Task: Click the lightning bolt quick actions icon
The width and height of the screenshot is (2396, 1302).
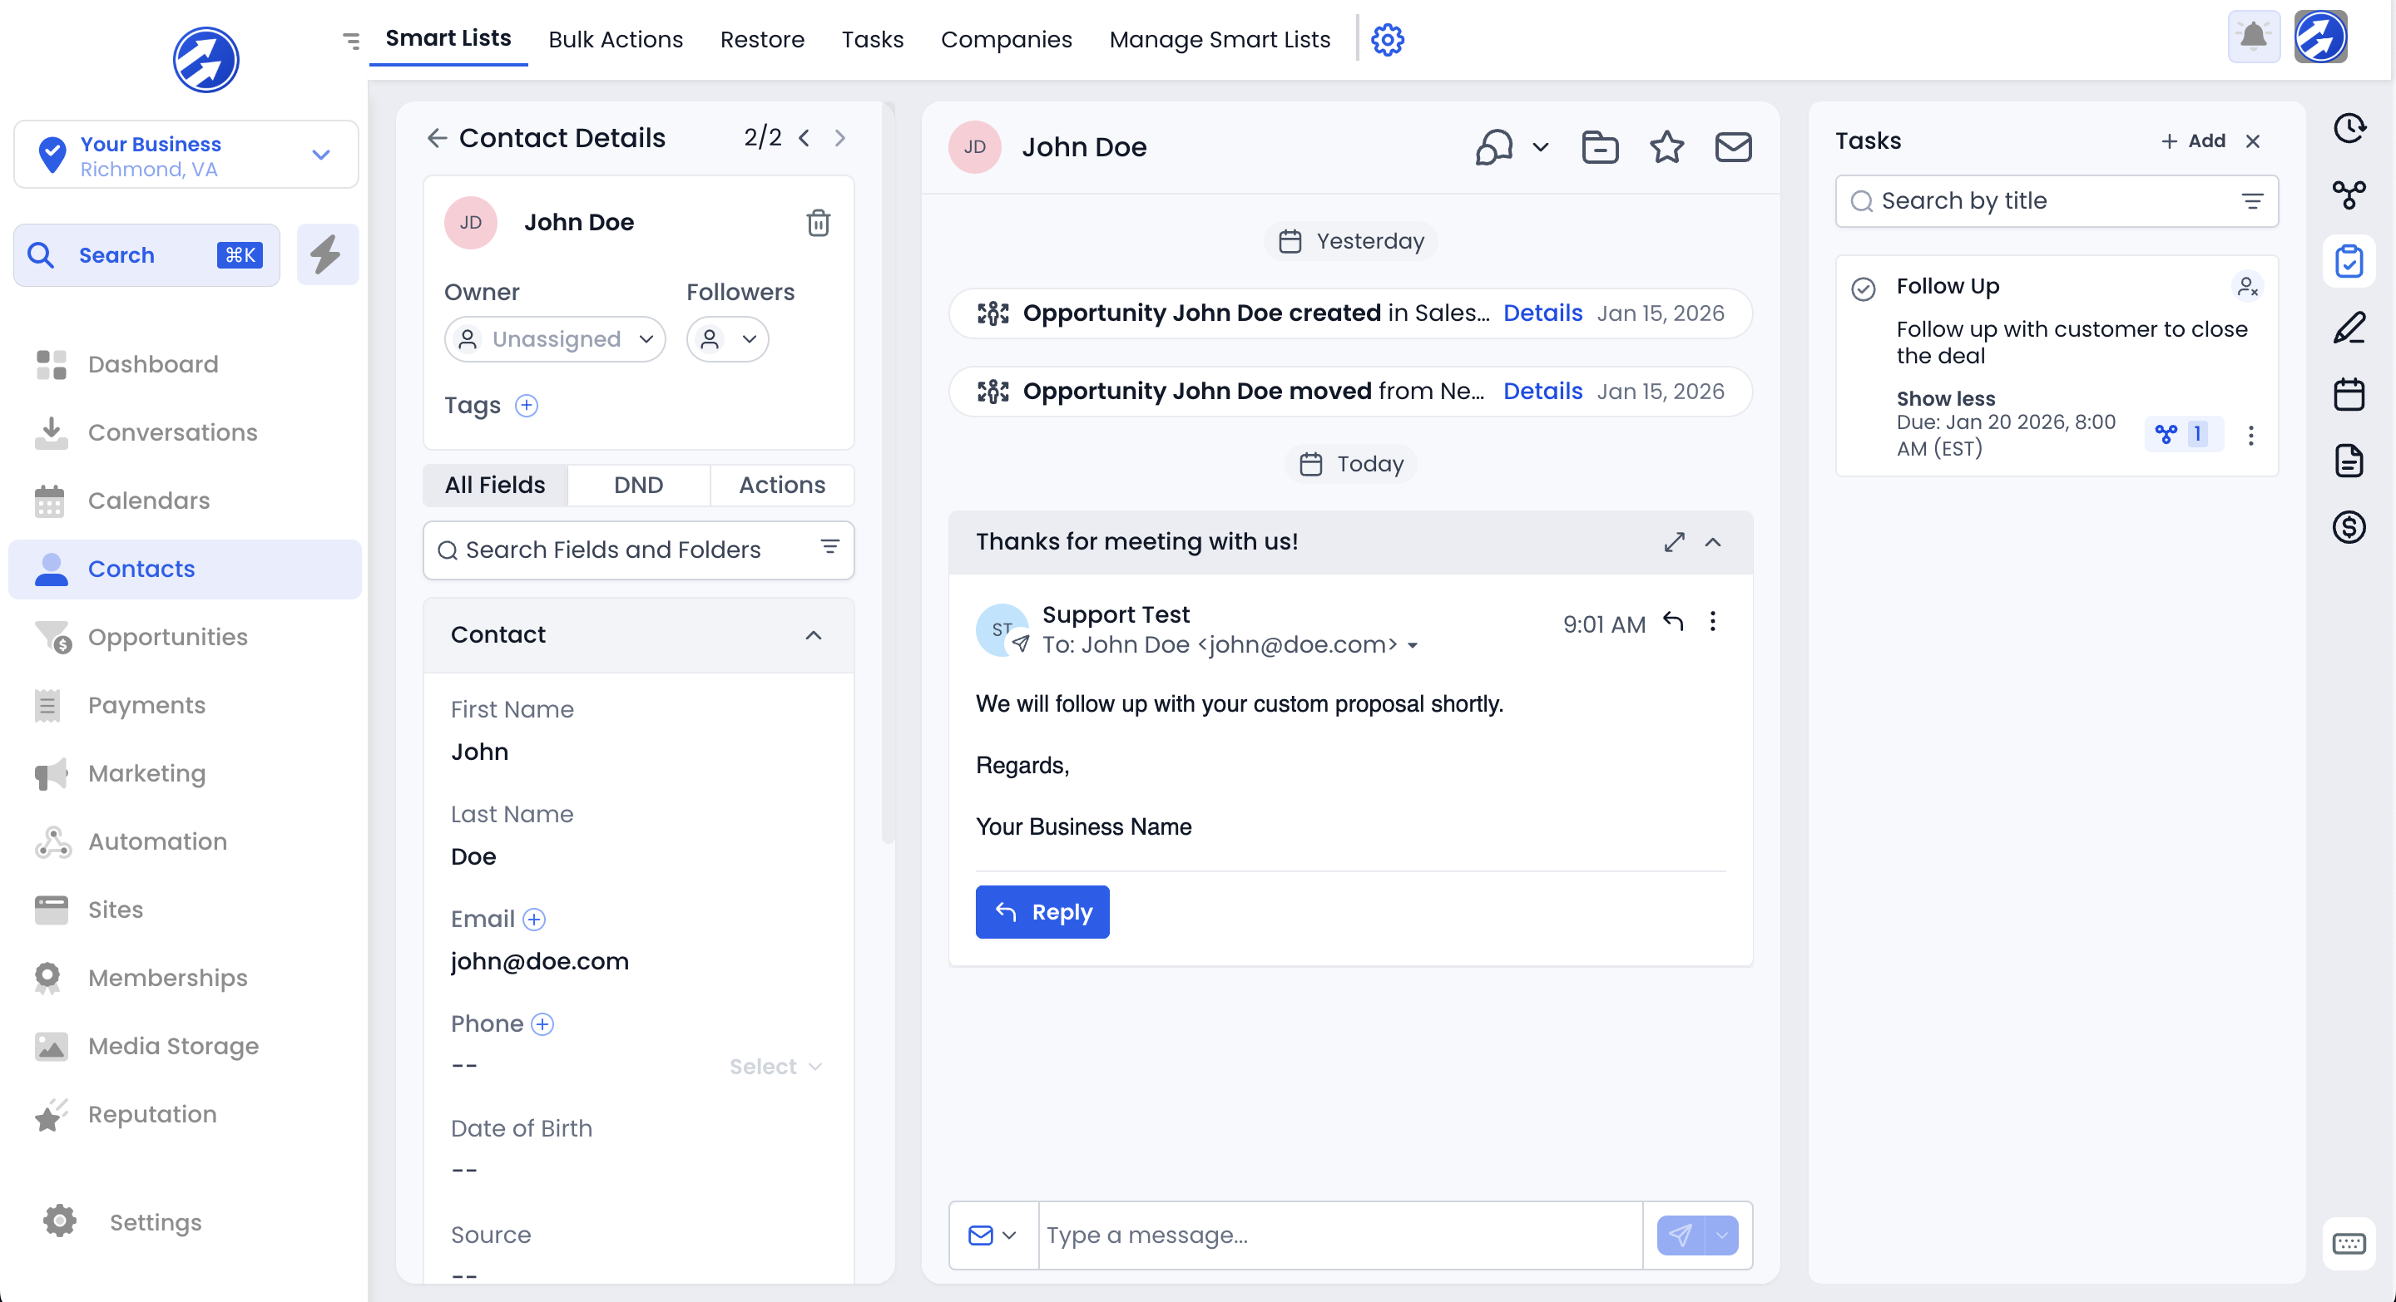Action: 326,254
